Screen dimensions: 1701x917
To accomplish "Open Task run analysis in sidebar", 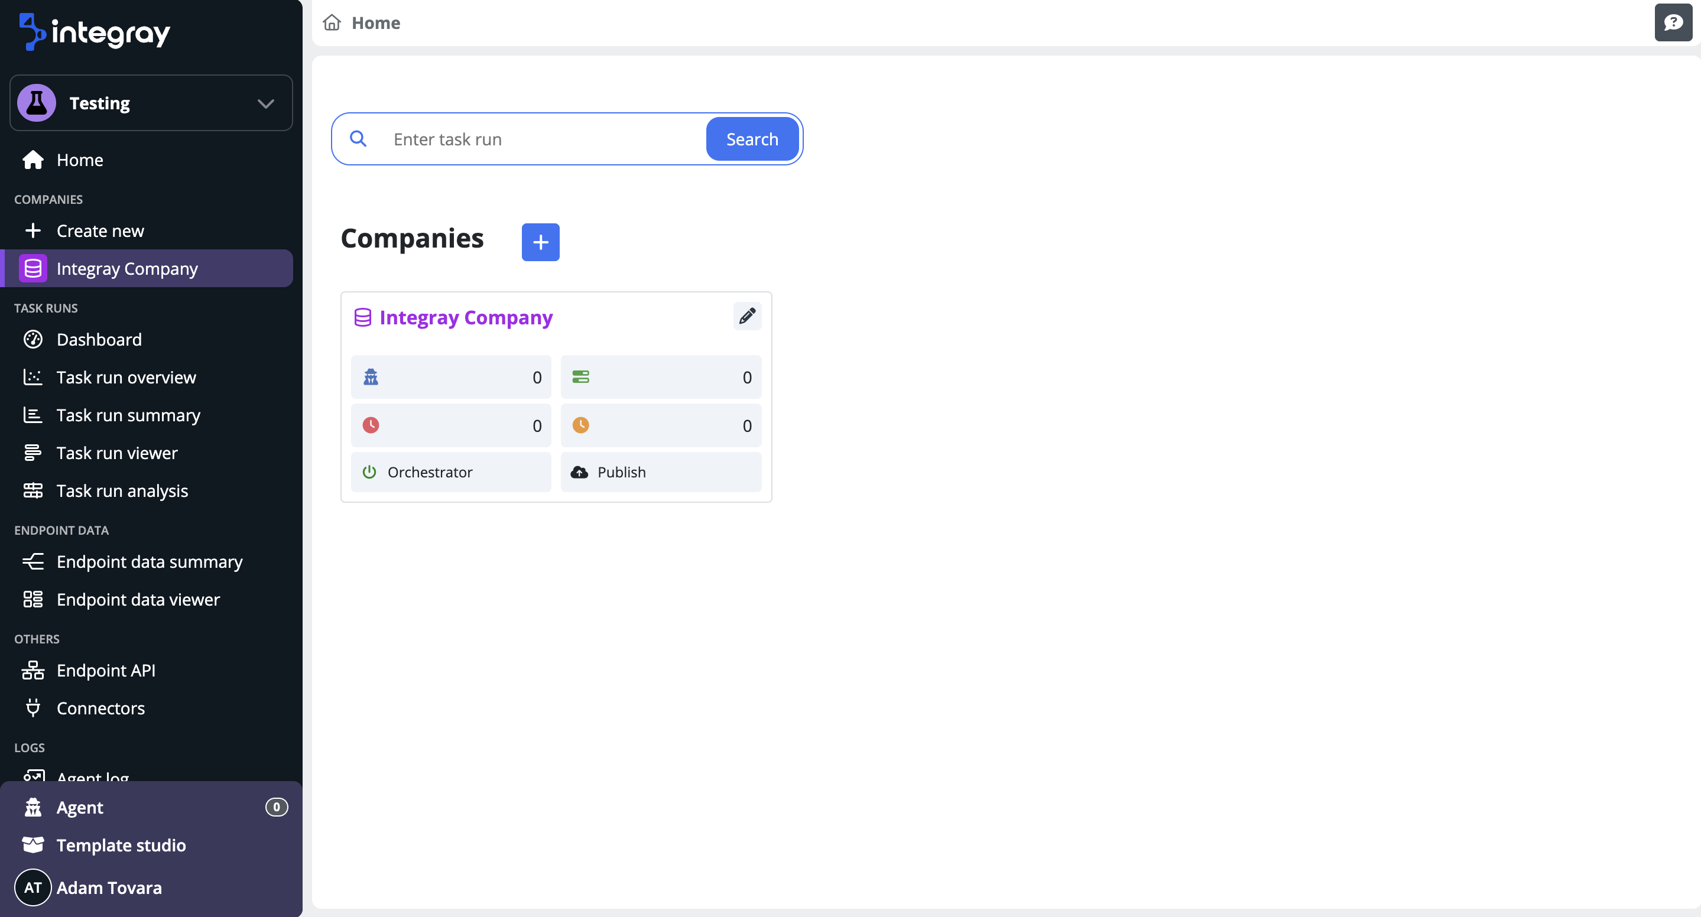I will [x=122, y=490].
